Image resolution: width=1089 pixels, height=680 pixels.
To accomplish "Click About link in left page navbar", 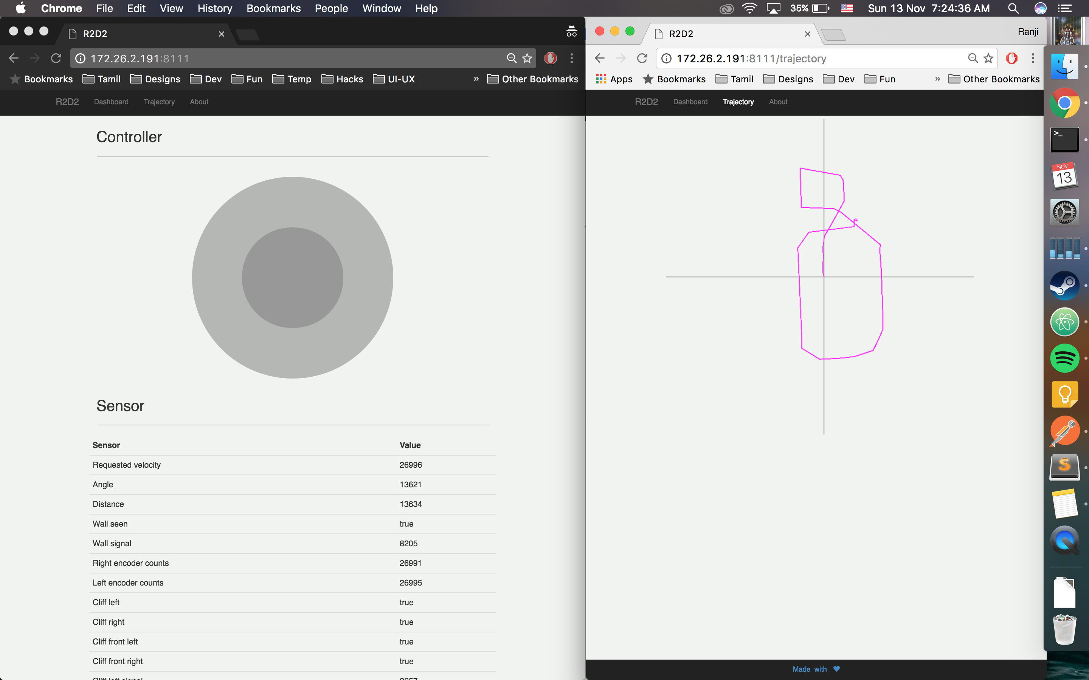I will pyautogui.click(x=199, y=102).
